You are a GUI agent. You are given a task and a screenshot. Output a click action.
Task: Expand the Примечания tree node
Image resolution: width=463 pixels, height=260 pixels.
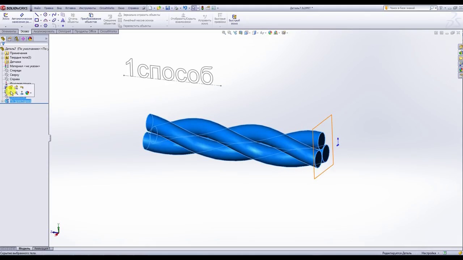tap(2, 53)
